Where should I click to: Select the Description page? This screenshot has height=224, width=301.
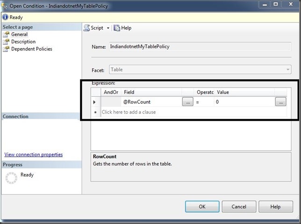coord(23,42)
